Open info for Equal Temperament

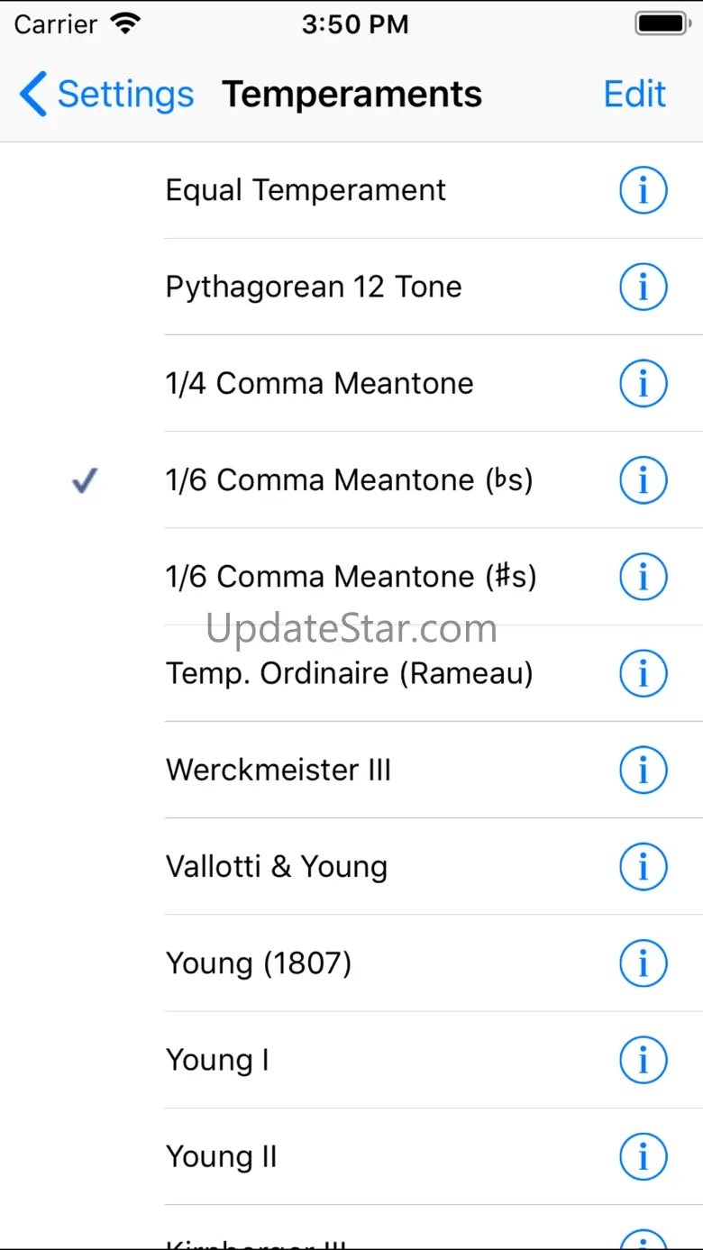[x=643, y=191]
